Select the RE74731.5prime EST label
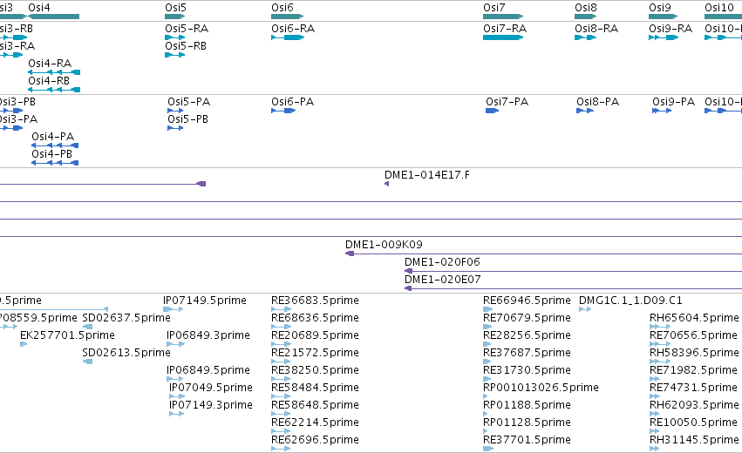Screen dimensions: 742x453 click(x=694, y=388)
